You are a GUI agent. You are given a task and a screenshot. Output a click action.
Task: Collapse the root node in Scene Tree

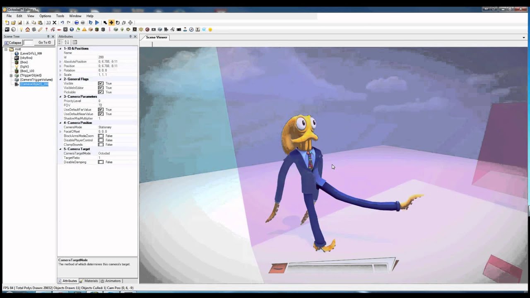coord(6,49)
